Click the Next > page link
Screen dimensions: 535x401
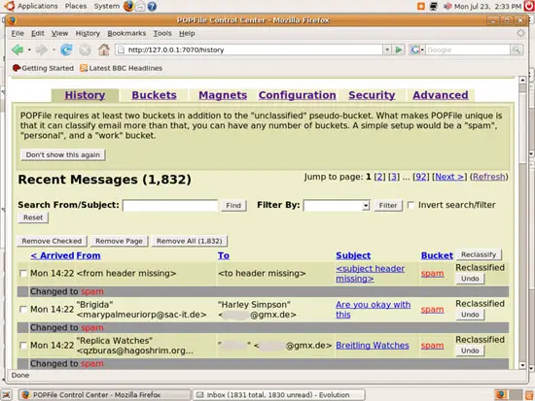pyautogui.click(x=449, y=177)
